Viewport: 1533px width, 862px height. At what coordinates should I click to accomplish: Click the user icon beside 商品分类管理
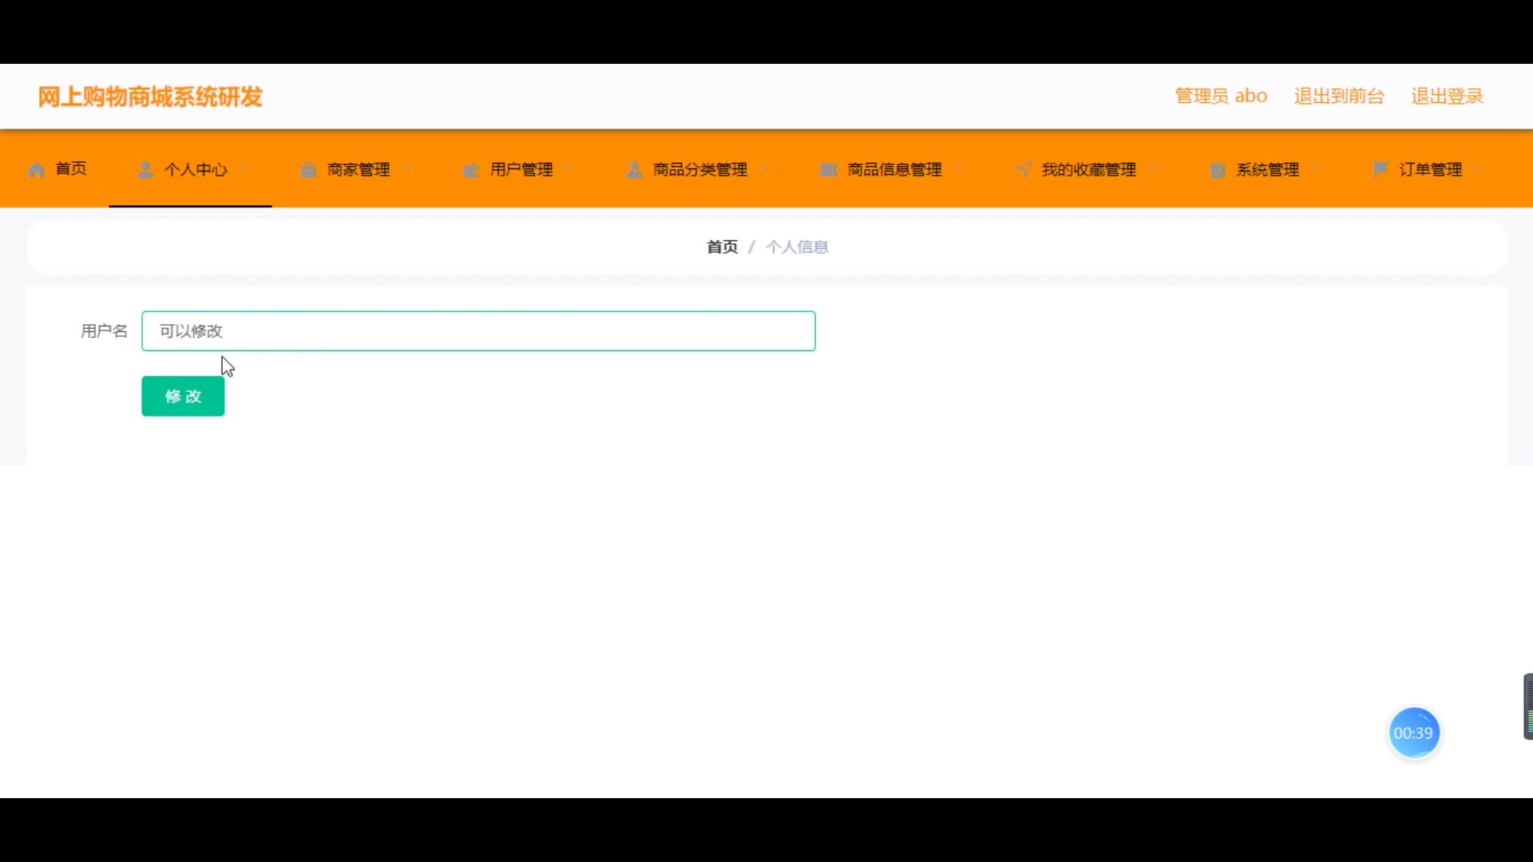[634, 170]
